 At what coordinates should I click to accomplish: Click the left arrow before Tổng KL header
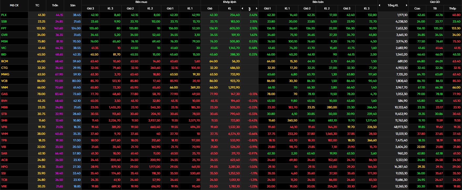click(x=379, y=5)
